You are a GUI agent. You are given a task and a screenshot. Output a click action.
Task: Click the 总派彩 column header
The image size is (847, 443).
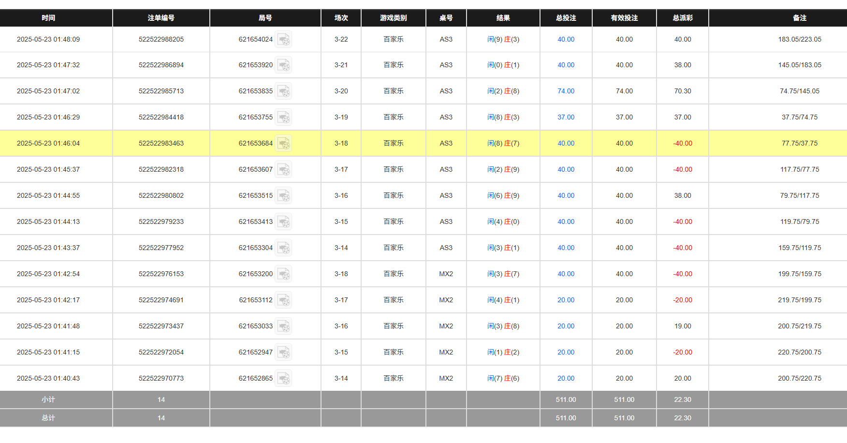pos(683,18)
